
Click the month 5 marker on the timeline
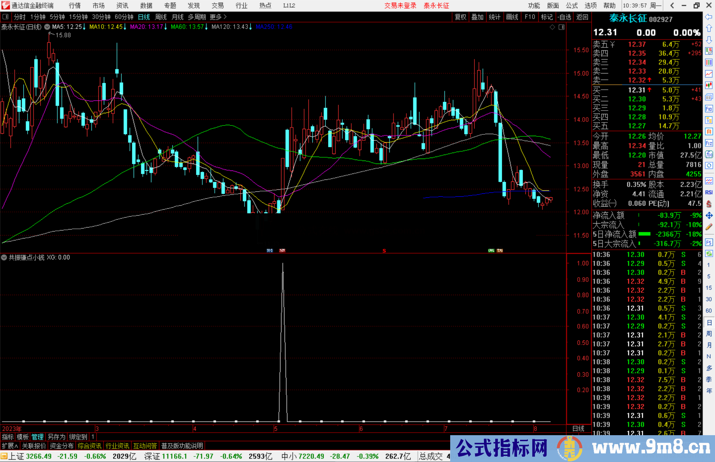(x=275, y=429)
